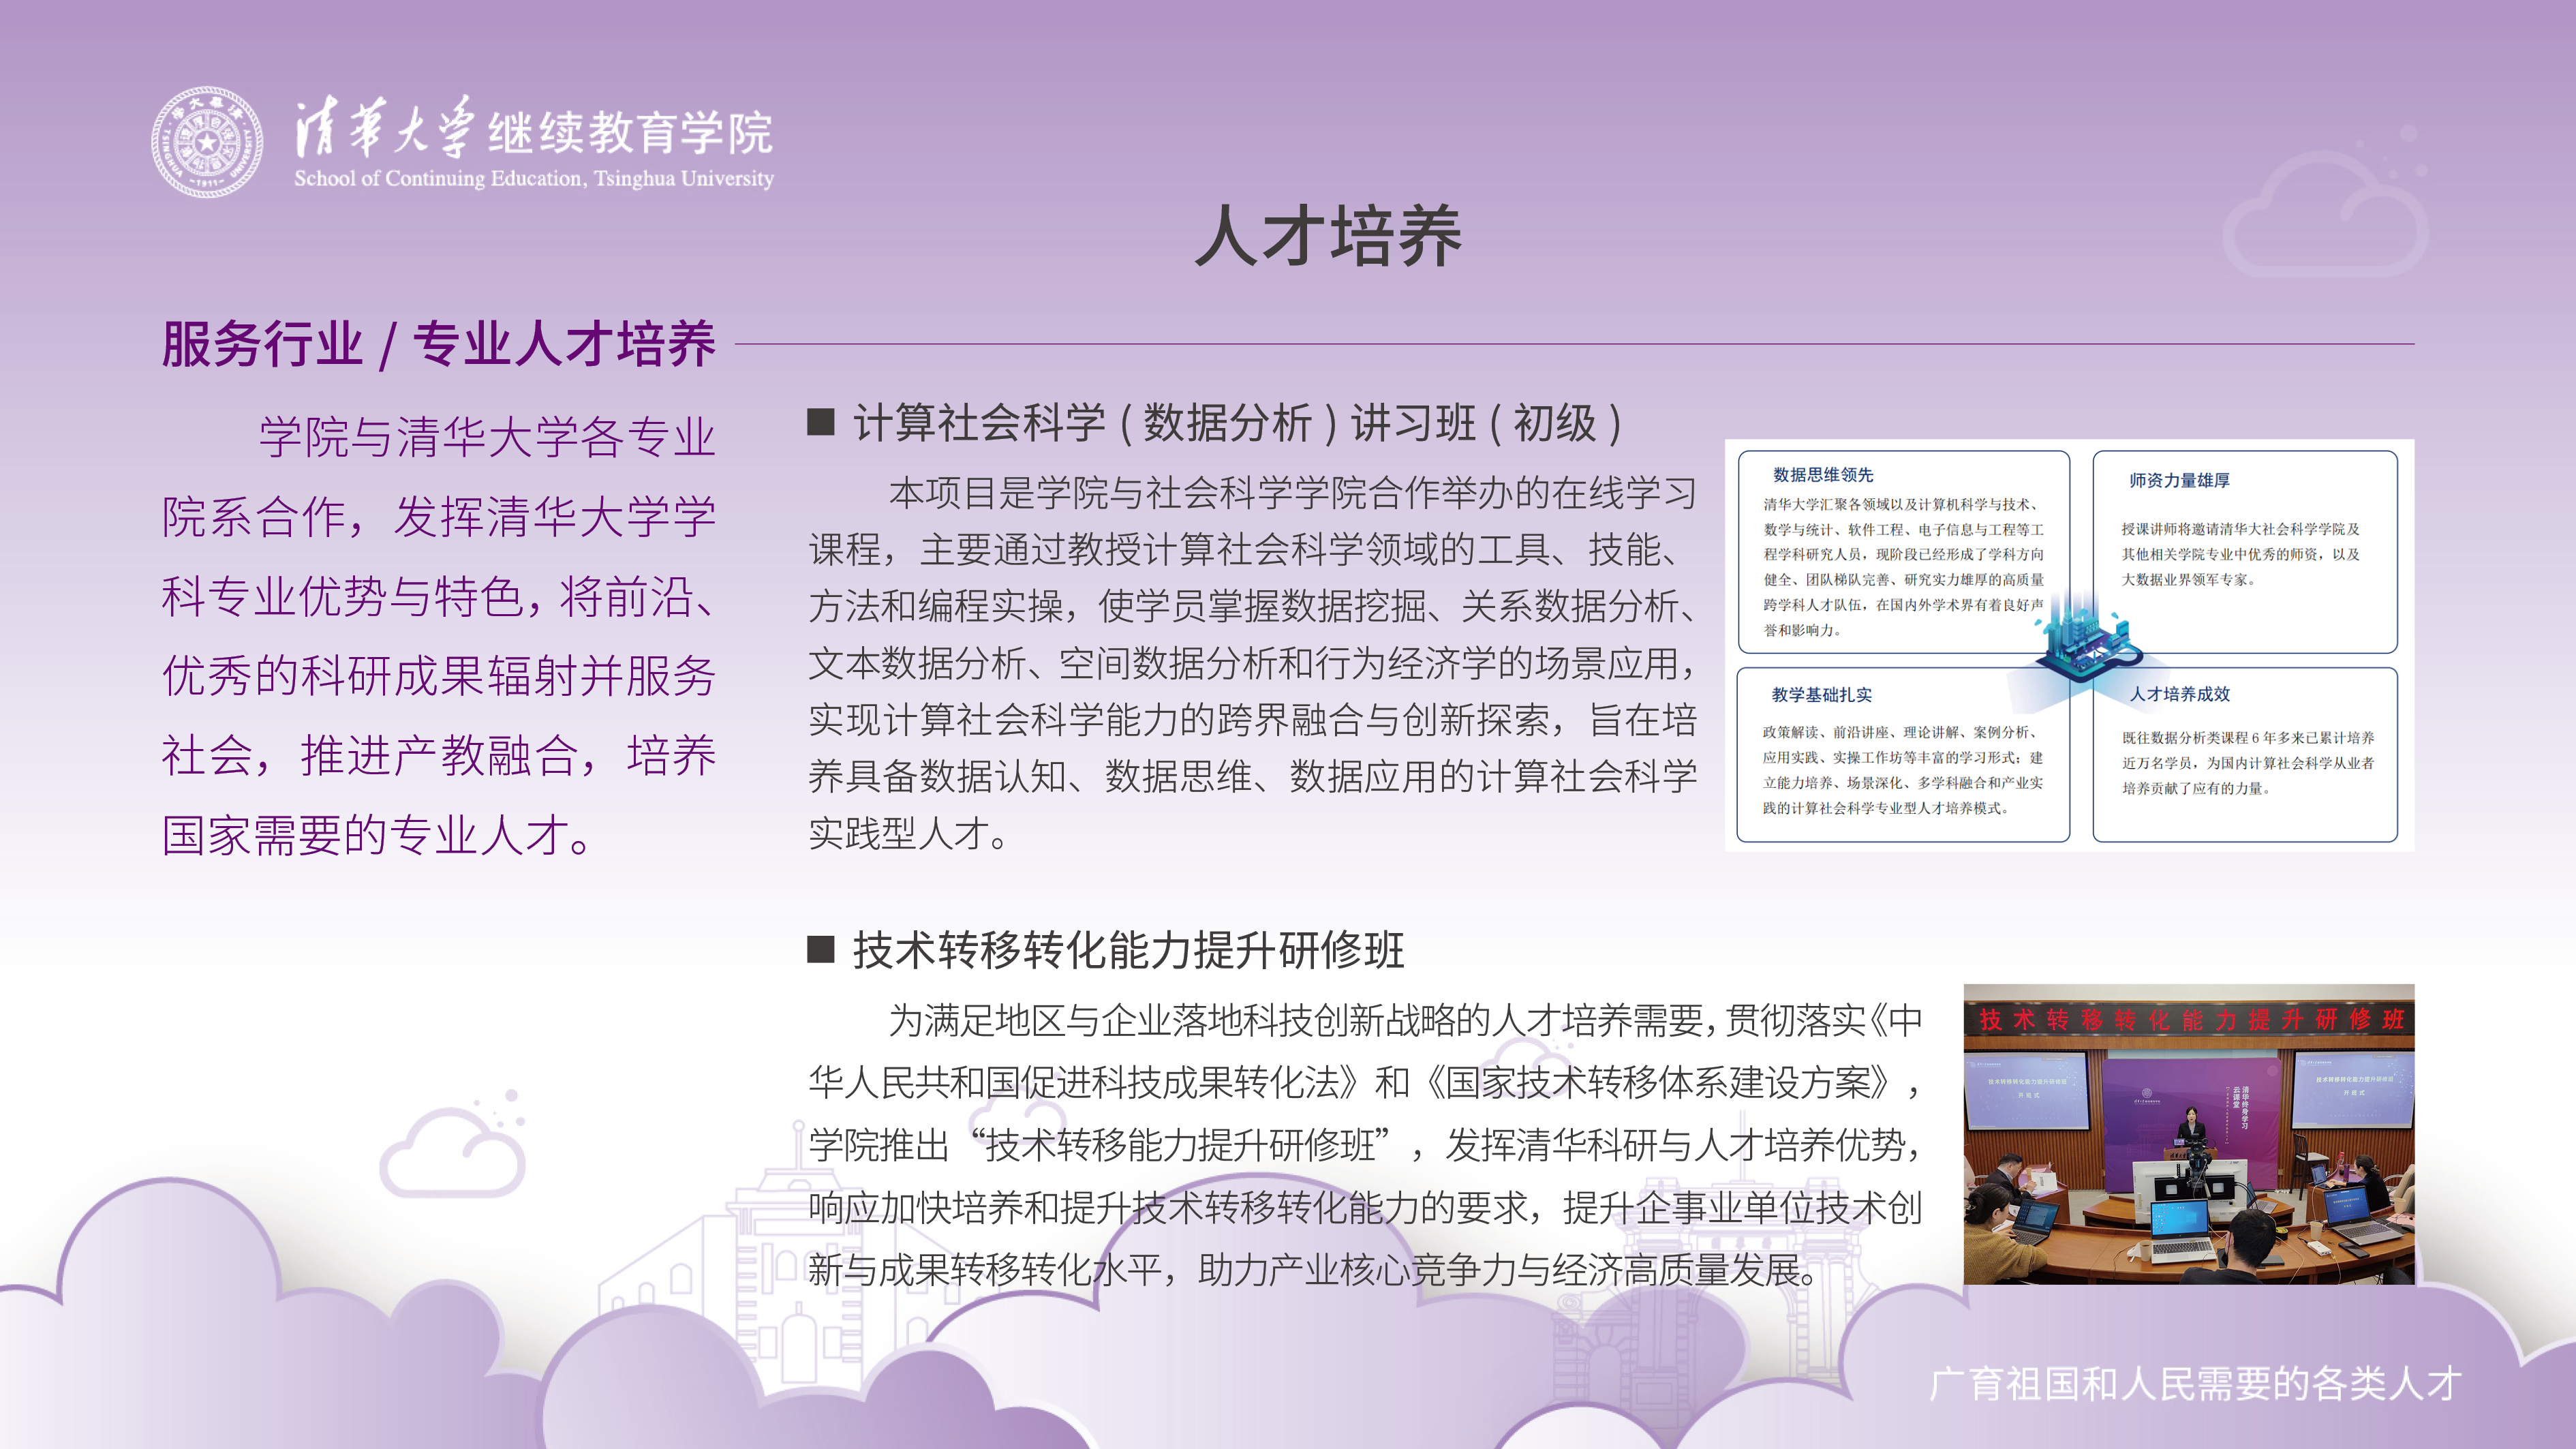Click the line 实践型人才。

[909, 833]
